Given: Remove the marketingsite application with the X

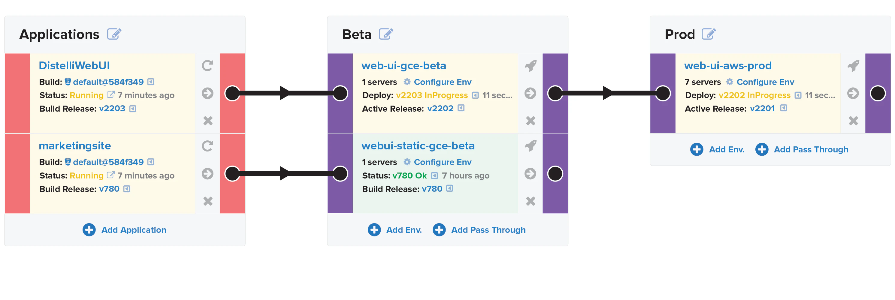Looking at the screenshot, I should [x=208, y=201].
